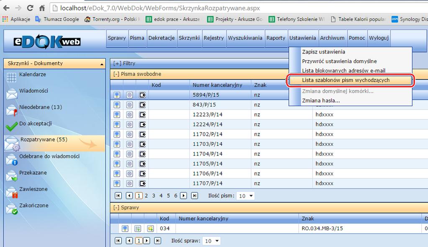Select the Rozpatrywane (55) mailbox

[54, 143]
